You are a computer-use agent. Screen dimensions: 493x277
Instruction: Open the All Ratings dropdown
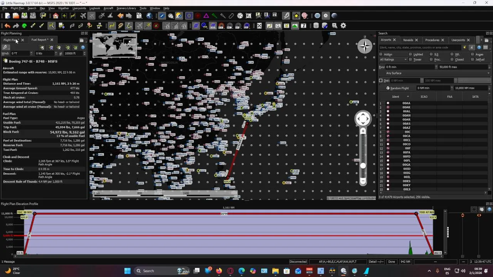393,60
